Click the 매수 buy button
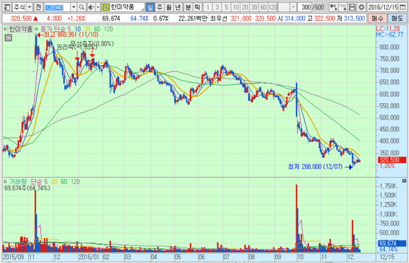This screenshot has height=263, width=409. coord(377,19)
